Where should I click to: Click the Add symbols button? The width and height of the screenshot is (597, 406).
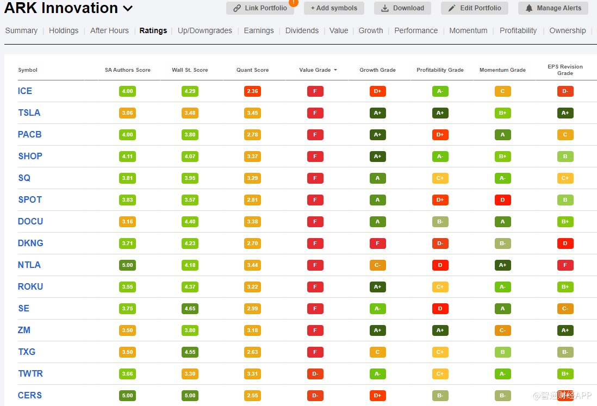[334, 8]
